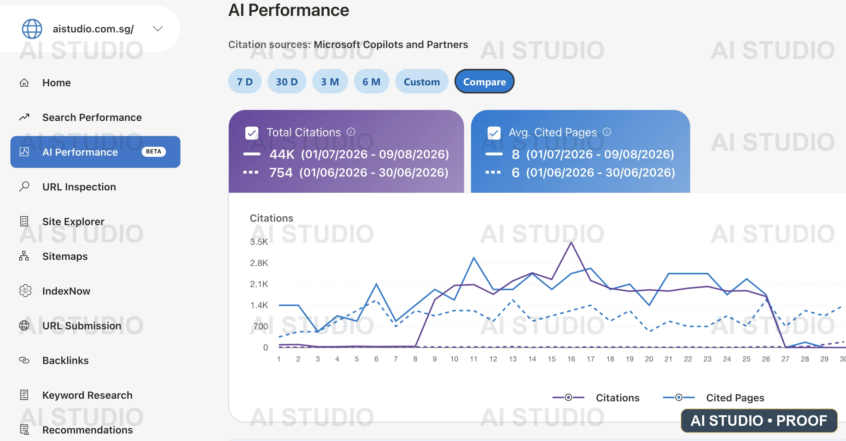Open URL Inspection page

[79, 187]
